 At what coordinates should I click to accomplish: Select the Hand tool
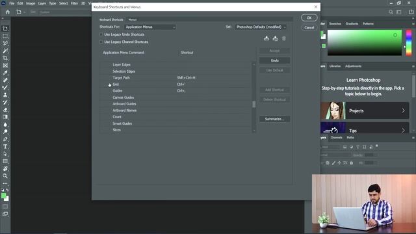coord(5,168)
